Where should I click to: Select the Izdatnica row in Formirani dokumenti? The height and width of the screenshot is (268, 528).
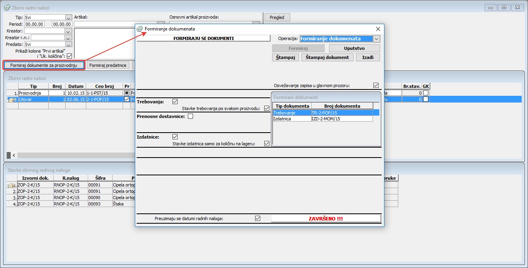[x=323, y=118]
